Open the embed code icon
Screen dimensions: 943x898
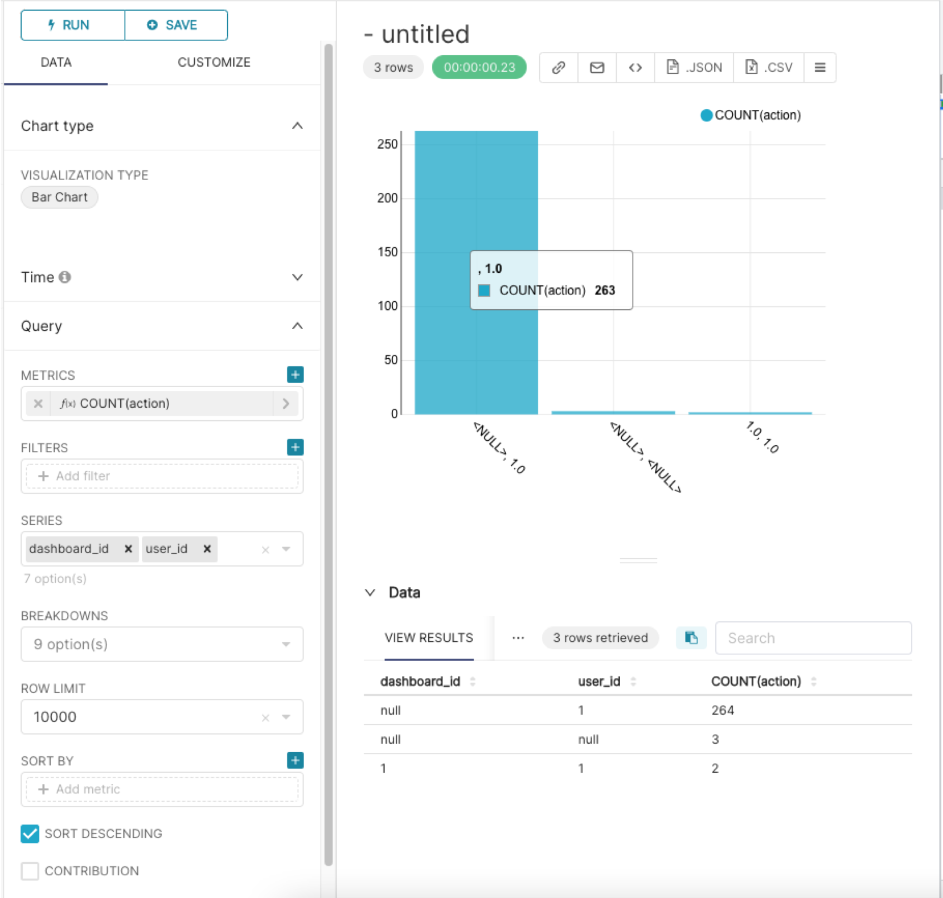pyautogui.click(x=635, y=67)
